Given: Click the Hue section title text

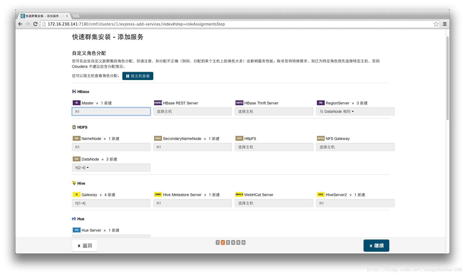Looking at the screenshot, I should click(81, 219).
